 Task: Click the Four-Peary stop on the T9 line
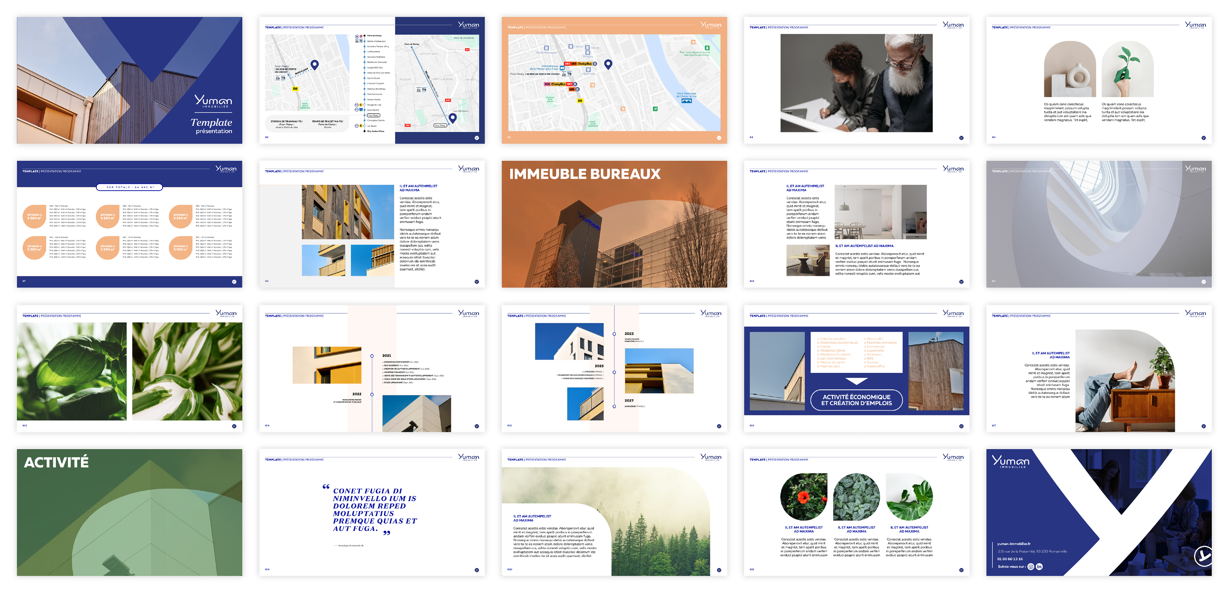coord(373,116)
